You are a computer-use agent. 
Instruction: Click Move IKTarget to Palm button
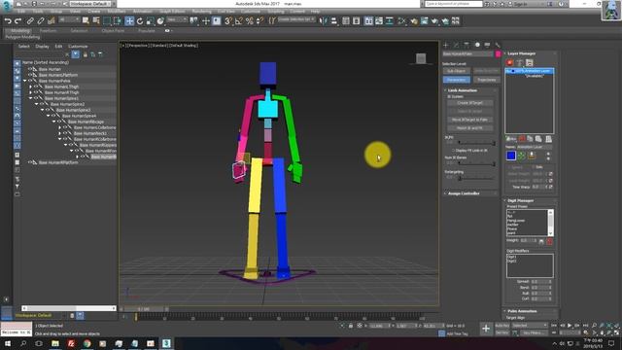pyautogui.click(x=470, y=120)
